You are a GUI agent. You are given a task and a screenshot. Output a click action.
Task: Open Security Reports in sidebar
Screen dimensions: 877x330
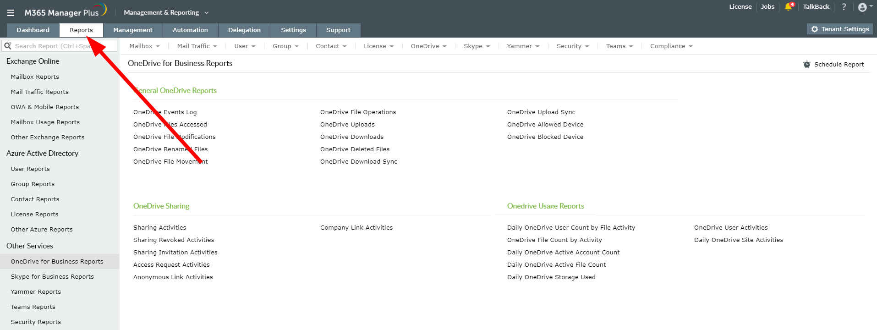coord(36,322)
